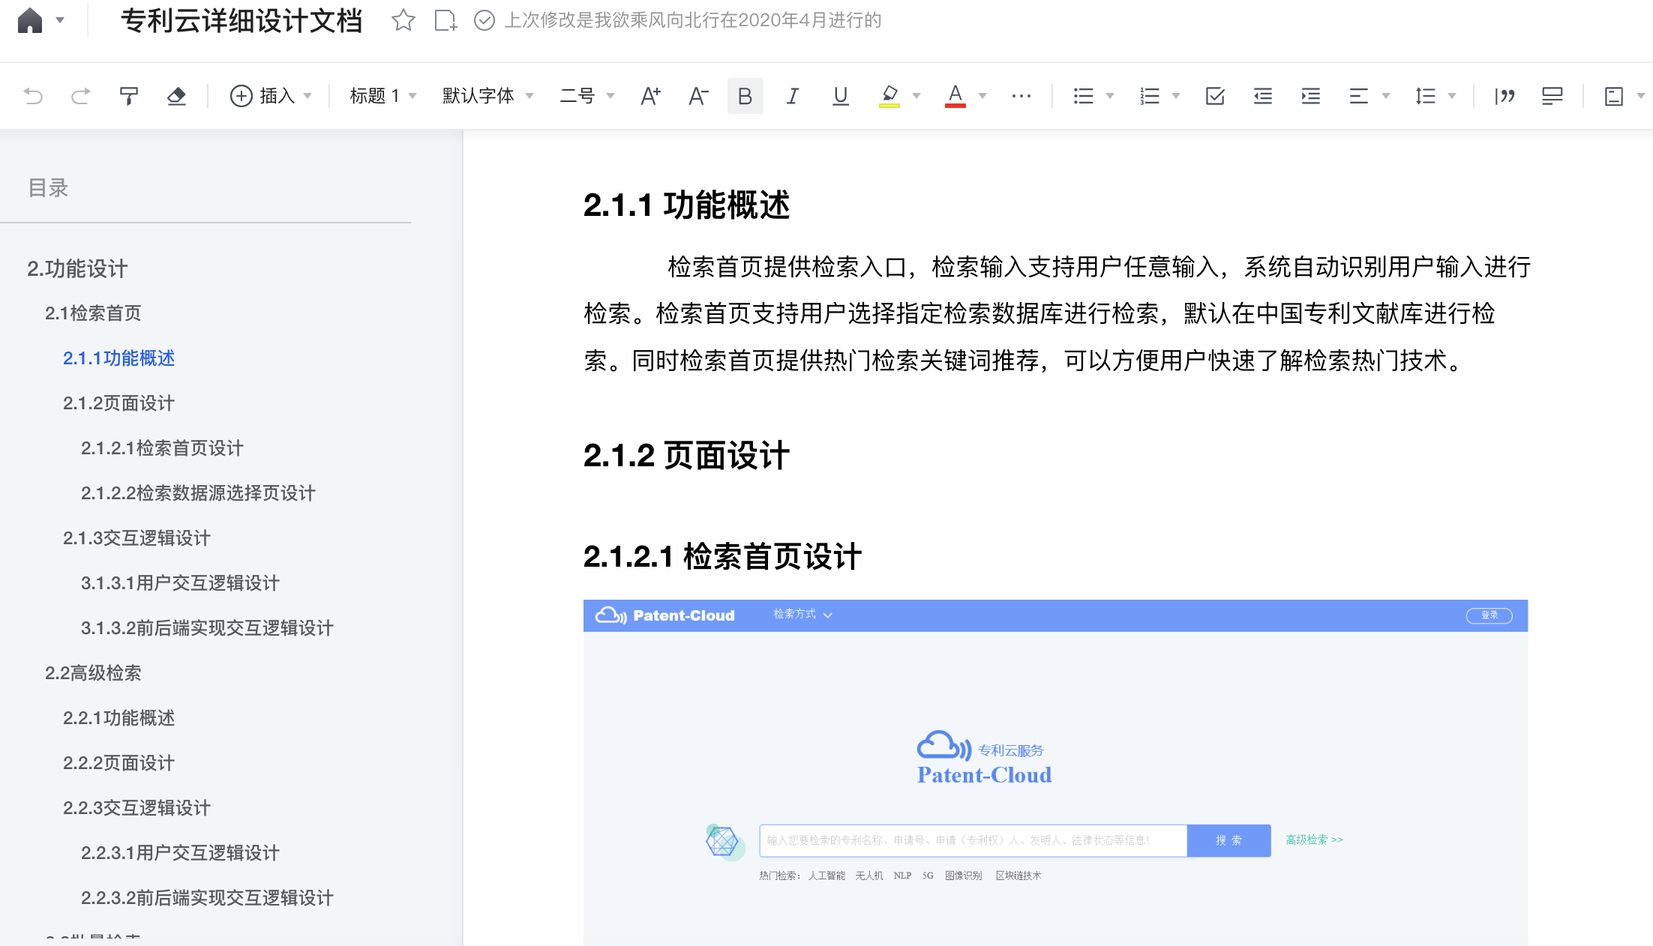Click the saved status checkmark icon
This screenshot has width=1653, height=946.
(484, 20)
